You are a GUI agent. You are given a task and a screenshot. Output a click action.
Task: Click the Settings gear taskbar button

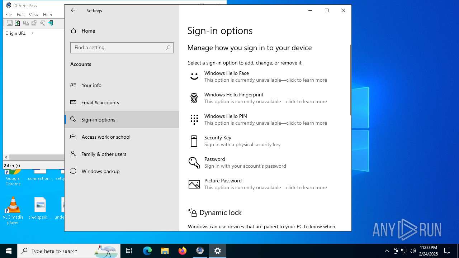[218, 251]
